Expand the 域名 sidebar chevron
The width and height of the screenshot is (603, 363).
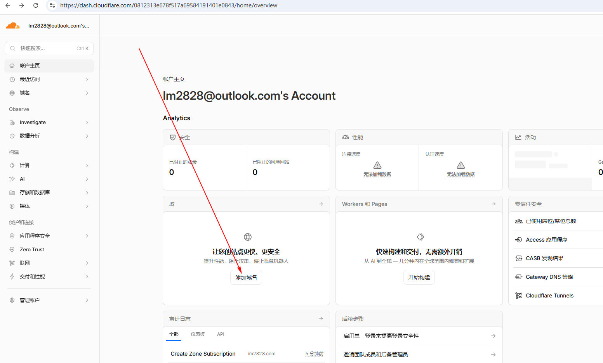[x=87, y=93]
